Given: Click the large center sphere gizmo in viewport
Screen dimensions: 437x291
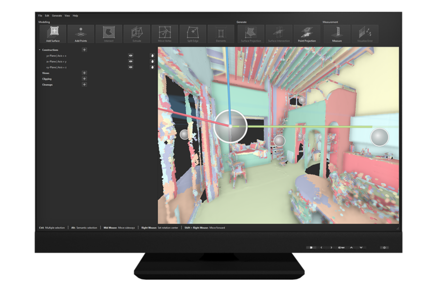Looking at the screenshot, I should [x=231, y=126].
